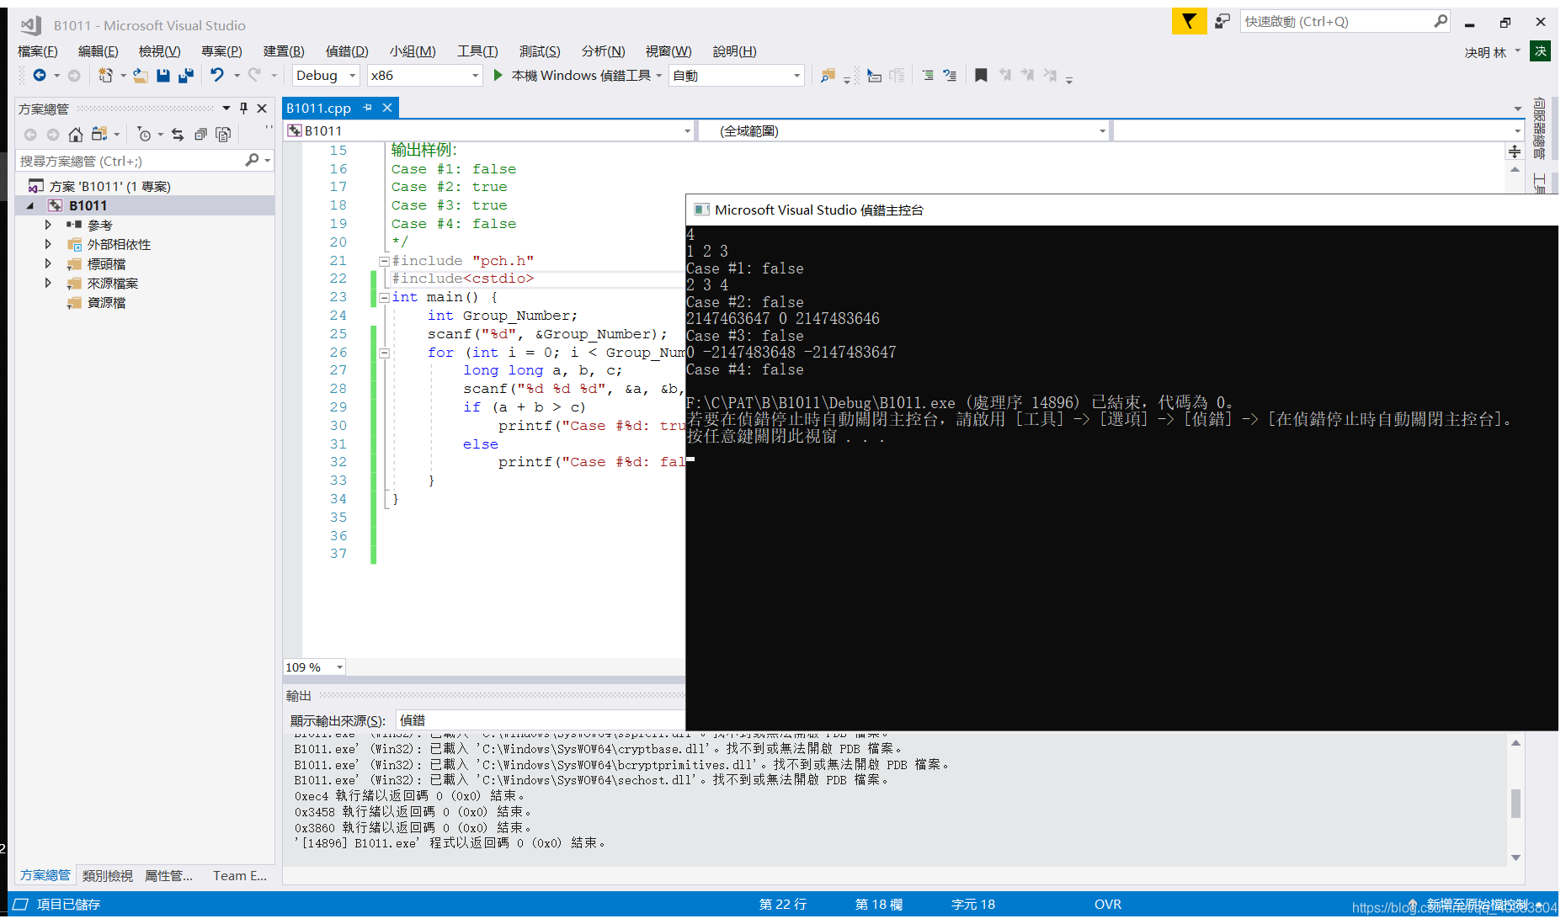
Task: Create a new project from toolbar
Action: (x=105, y=76)
